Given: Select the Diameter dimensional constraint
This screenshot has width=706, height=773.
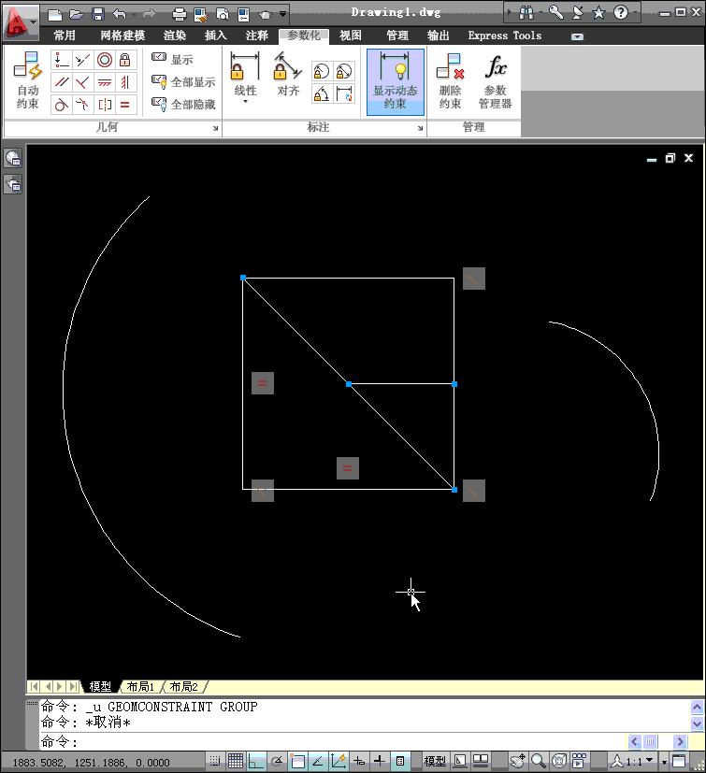Looking at the screenshot, I should (x=344, y=71).
